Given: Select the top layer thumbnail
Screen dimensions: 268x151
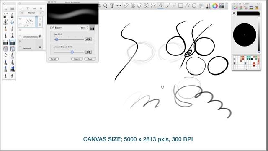Looking at the screenshot, I should [29, 21].
